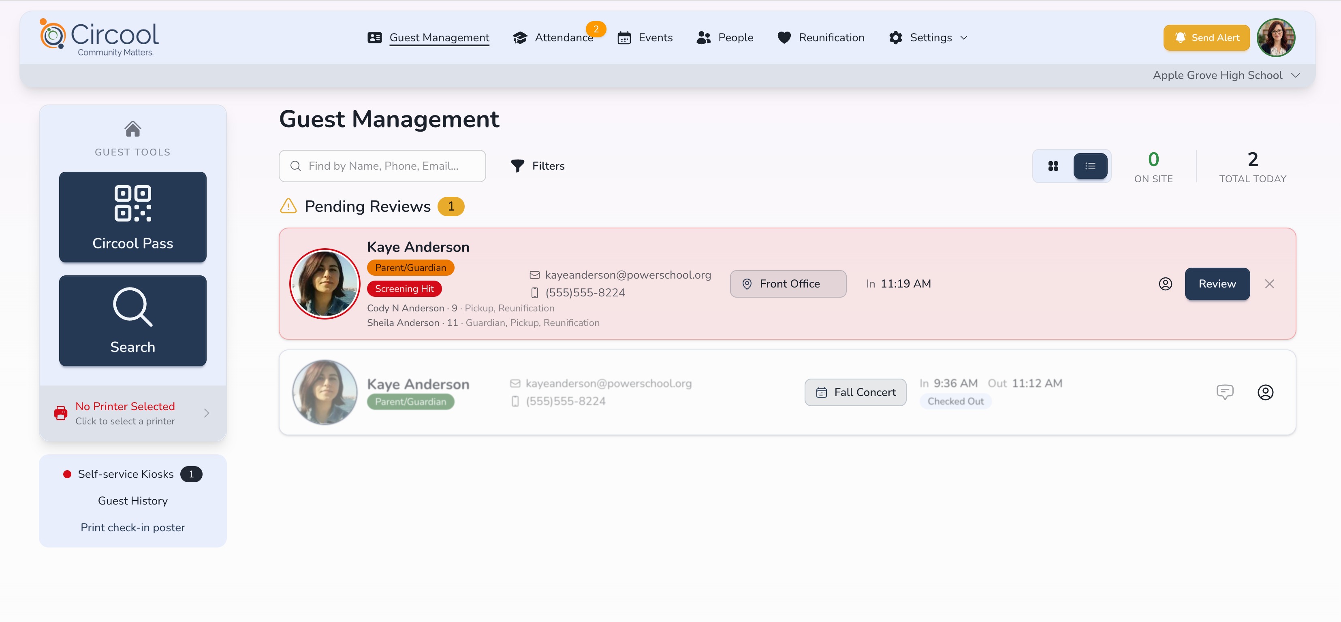Open Print check-in poster
Image resolution: width=1341 pixels, height=622 pixels.
[x=133, y=527]
